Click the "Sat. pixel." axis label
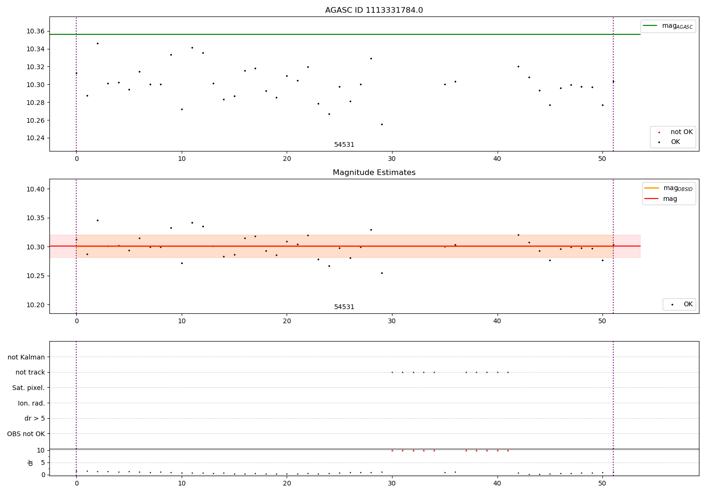 [29, 388]
